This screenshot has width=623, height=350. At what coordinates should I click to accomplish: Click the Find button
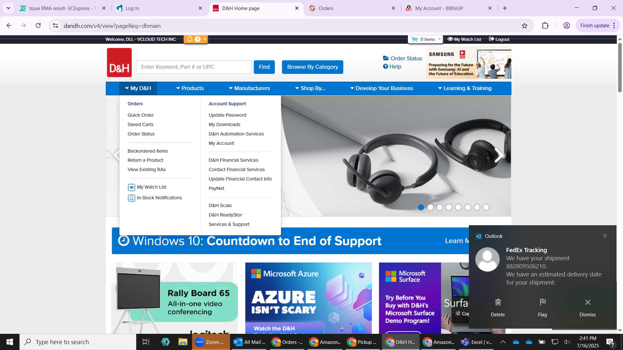point(264,67)
